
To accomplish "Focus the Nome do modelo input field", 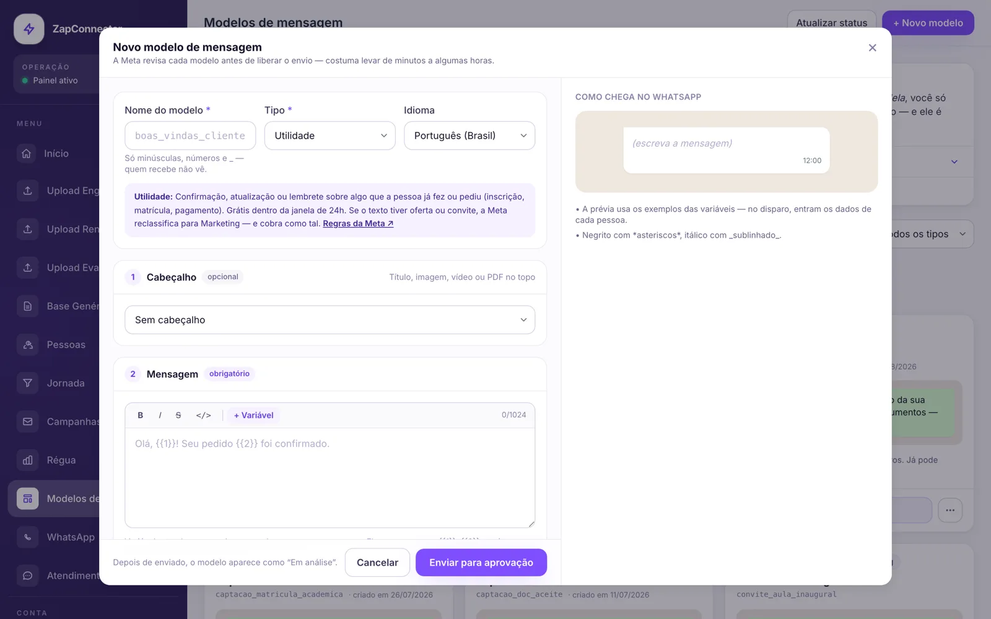I will point(190,136).
